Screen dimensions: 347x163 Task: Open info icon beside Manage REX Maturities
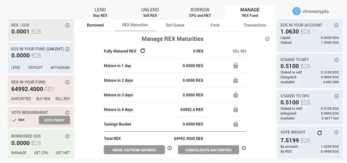point(267,39)
